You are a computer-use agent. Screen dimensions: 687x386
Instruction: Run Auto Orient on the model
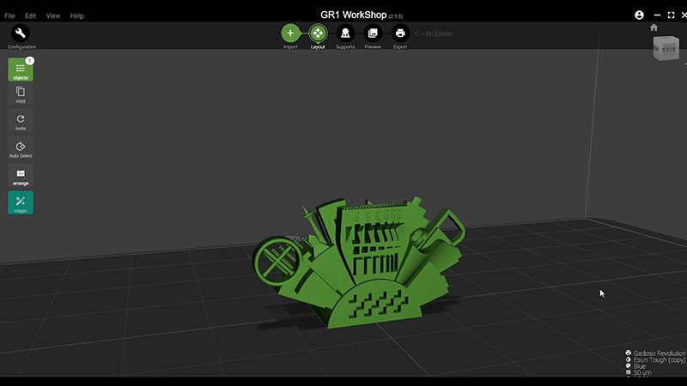click(x=21, y=148)
